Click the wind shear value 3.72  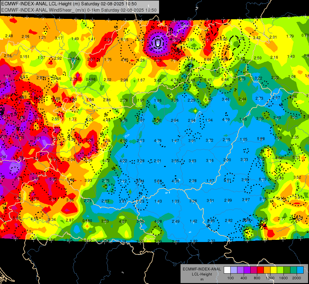coord(210,140)
